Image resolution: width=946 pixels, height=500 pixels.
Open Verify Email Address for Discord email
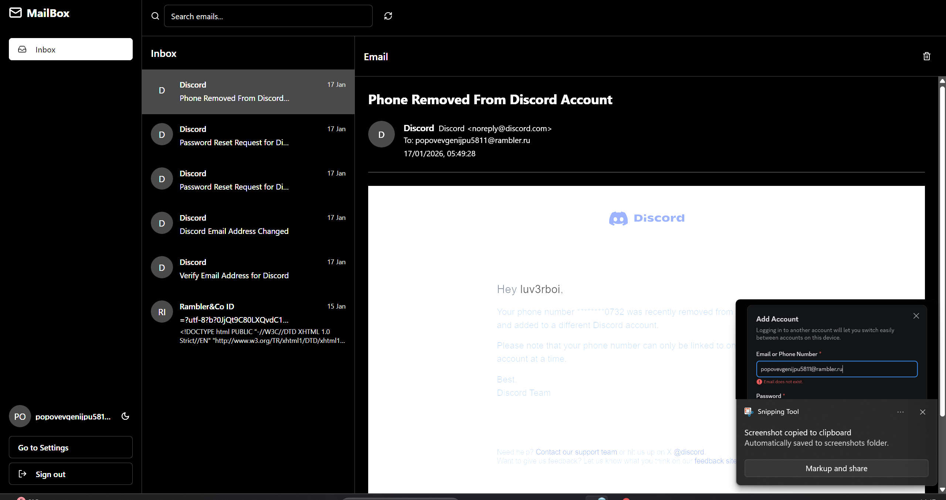coord(248,269)
